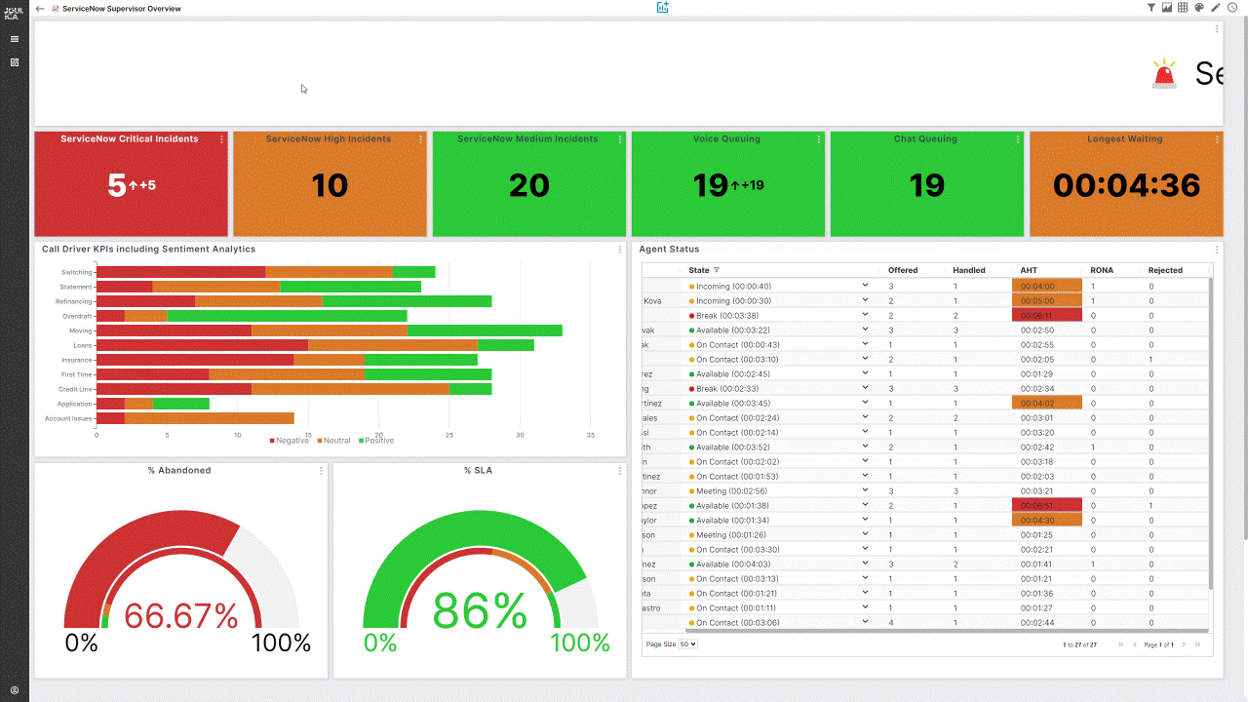Toggle the Neutral legend entry in the chart

click(332, 441)
